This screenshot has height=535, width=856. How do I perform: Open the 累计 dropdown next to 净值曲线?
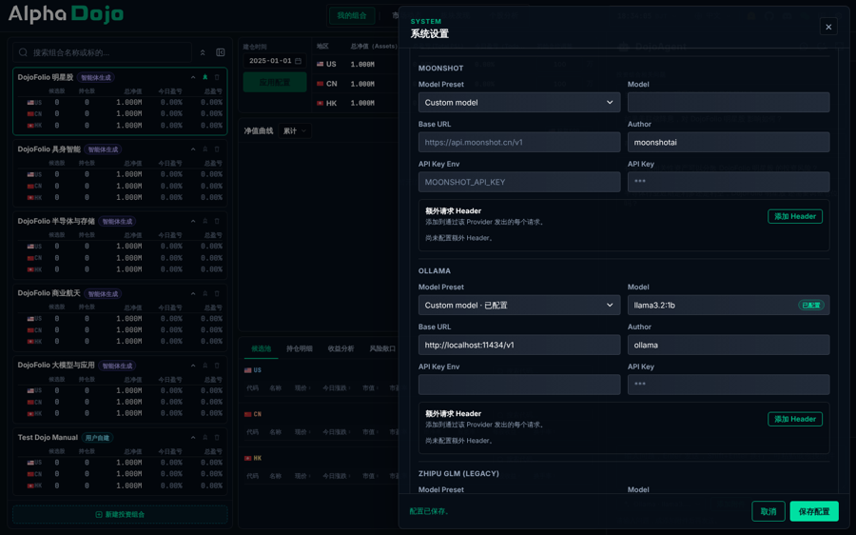coord(296,131)
